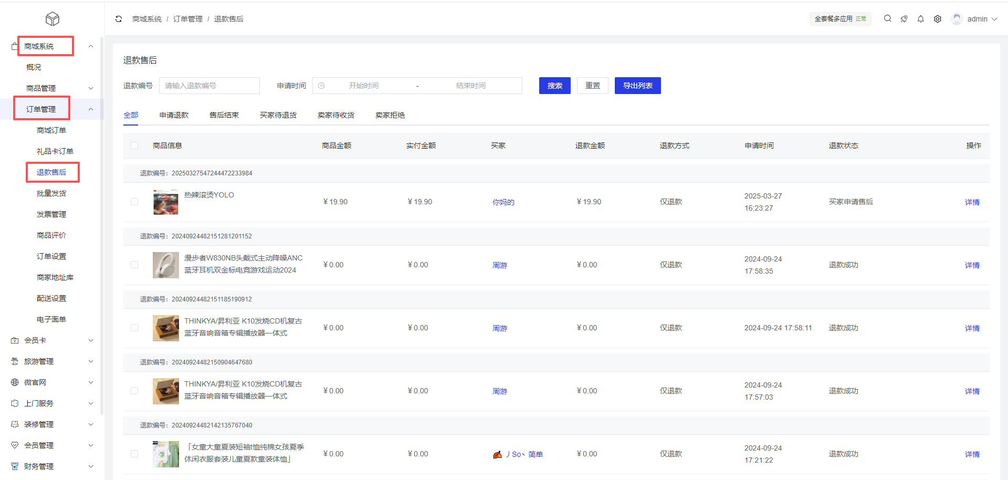Click the refresh icon beside breadcrumb
Image resolution: width=1008 pixels, height=480 pixels.
[119, 19]
